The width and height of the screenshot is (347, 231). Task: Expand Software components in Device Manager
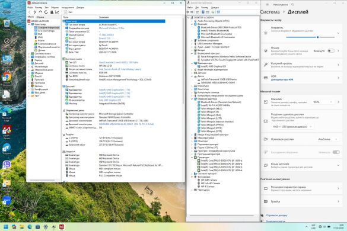click(x=192, y=40)
